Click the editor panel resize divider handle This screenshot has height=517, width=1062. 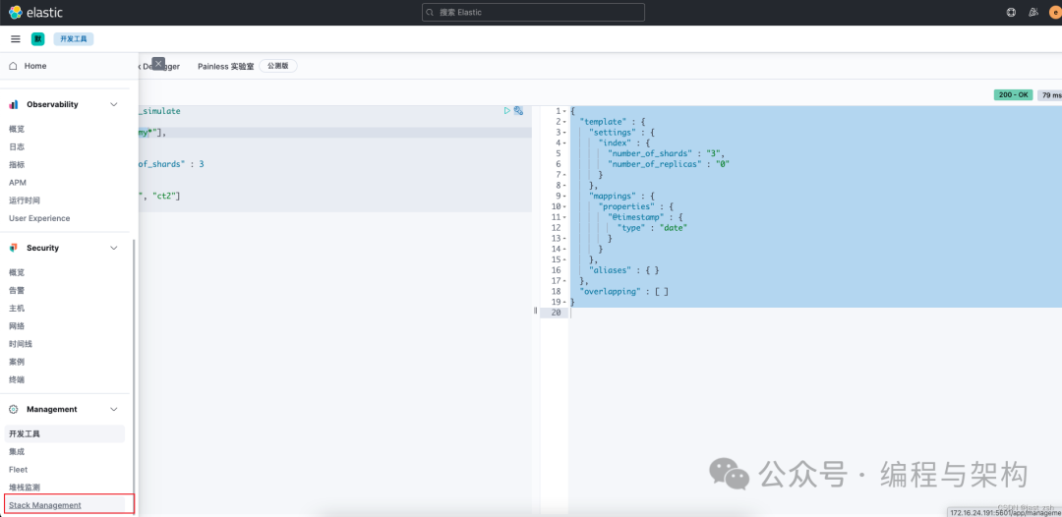point(536,310)
